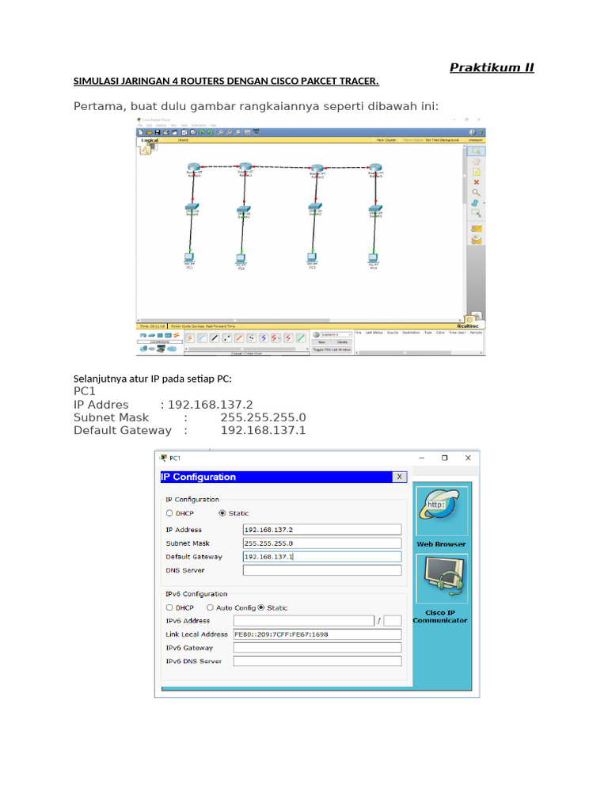
Task: Click the Save diskette icon
Action: coord(158,132)
